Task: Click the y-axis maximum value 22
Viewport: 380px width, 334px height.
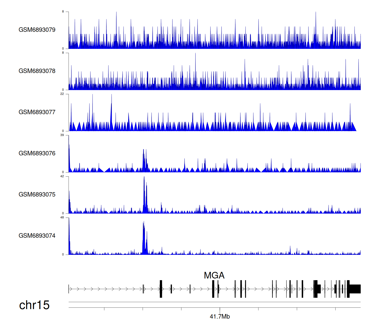Action: pos(62,94)
